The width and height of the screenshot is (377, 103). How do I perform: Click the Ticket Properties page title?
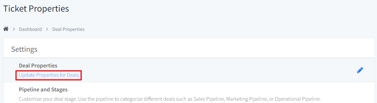point(36,8)
